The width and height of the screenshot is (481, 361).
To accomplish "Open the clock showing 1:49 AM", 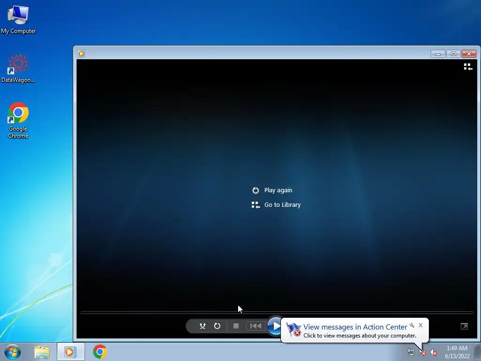I will pyautogui.click(x=457, y=352).
